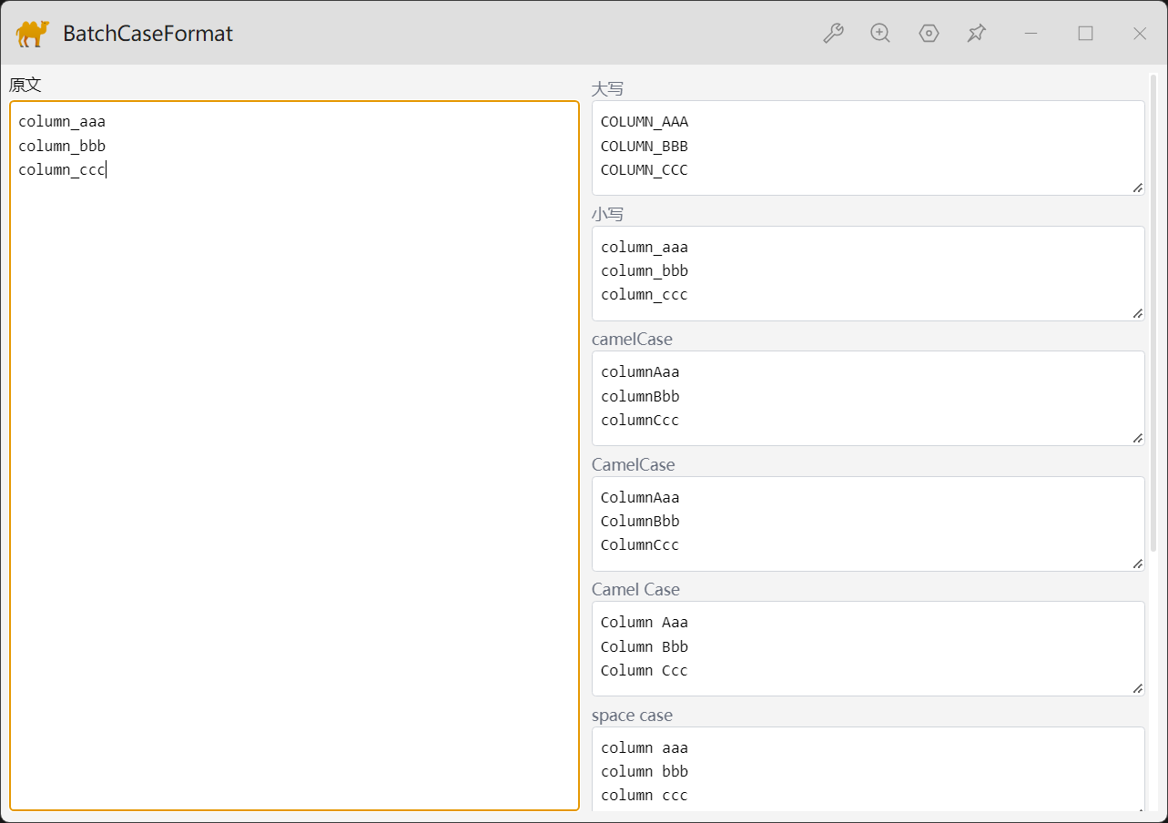Click inside the Camel Case output box
The height and width of the screenshot is (823, 1168).
(x=868, y=648)
